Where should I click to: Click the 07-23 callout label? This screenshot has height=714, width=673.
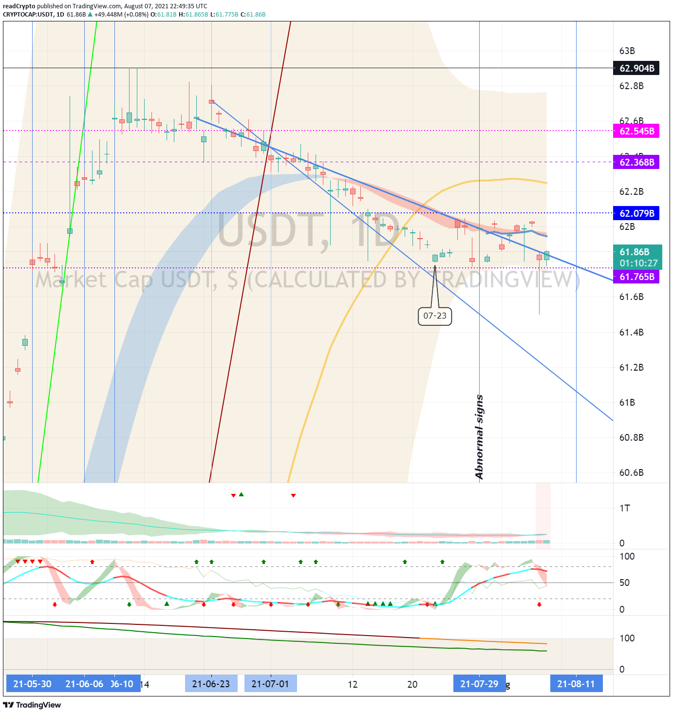click(x=435, y=316)
